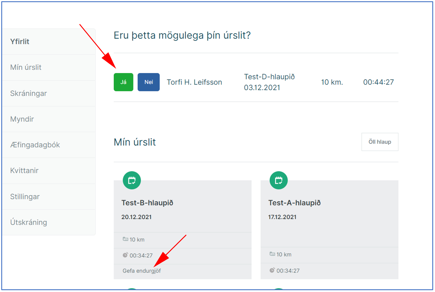Confirm the result with the green Já button
The width and height of the screenshot is (435, 292).
point(123,82)
